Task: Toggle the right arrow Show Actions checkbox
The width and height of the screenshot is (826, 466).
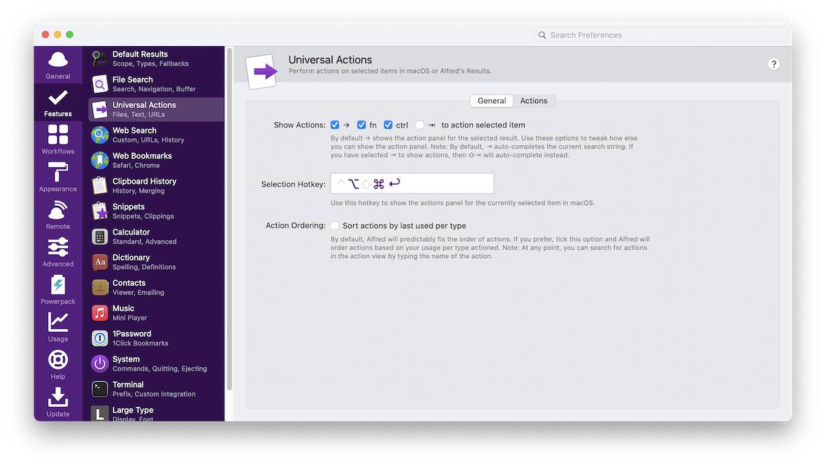Action: coord(335,125)
